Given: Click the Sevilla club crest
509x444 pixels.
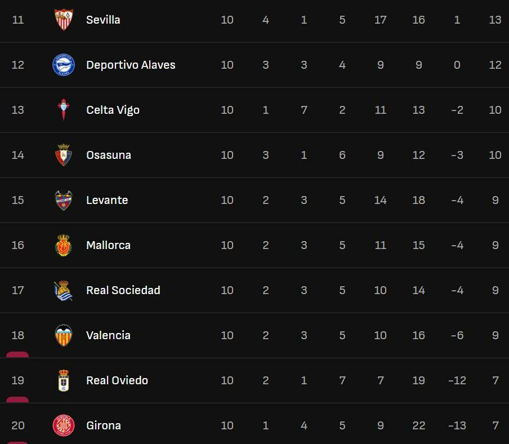Looking at the screenshot, I should click(63, 20).
